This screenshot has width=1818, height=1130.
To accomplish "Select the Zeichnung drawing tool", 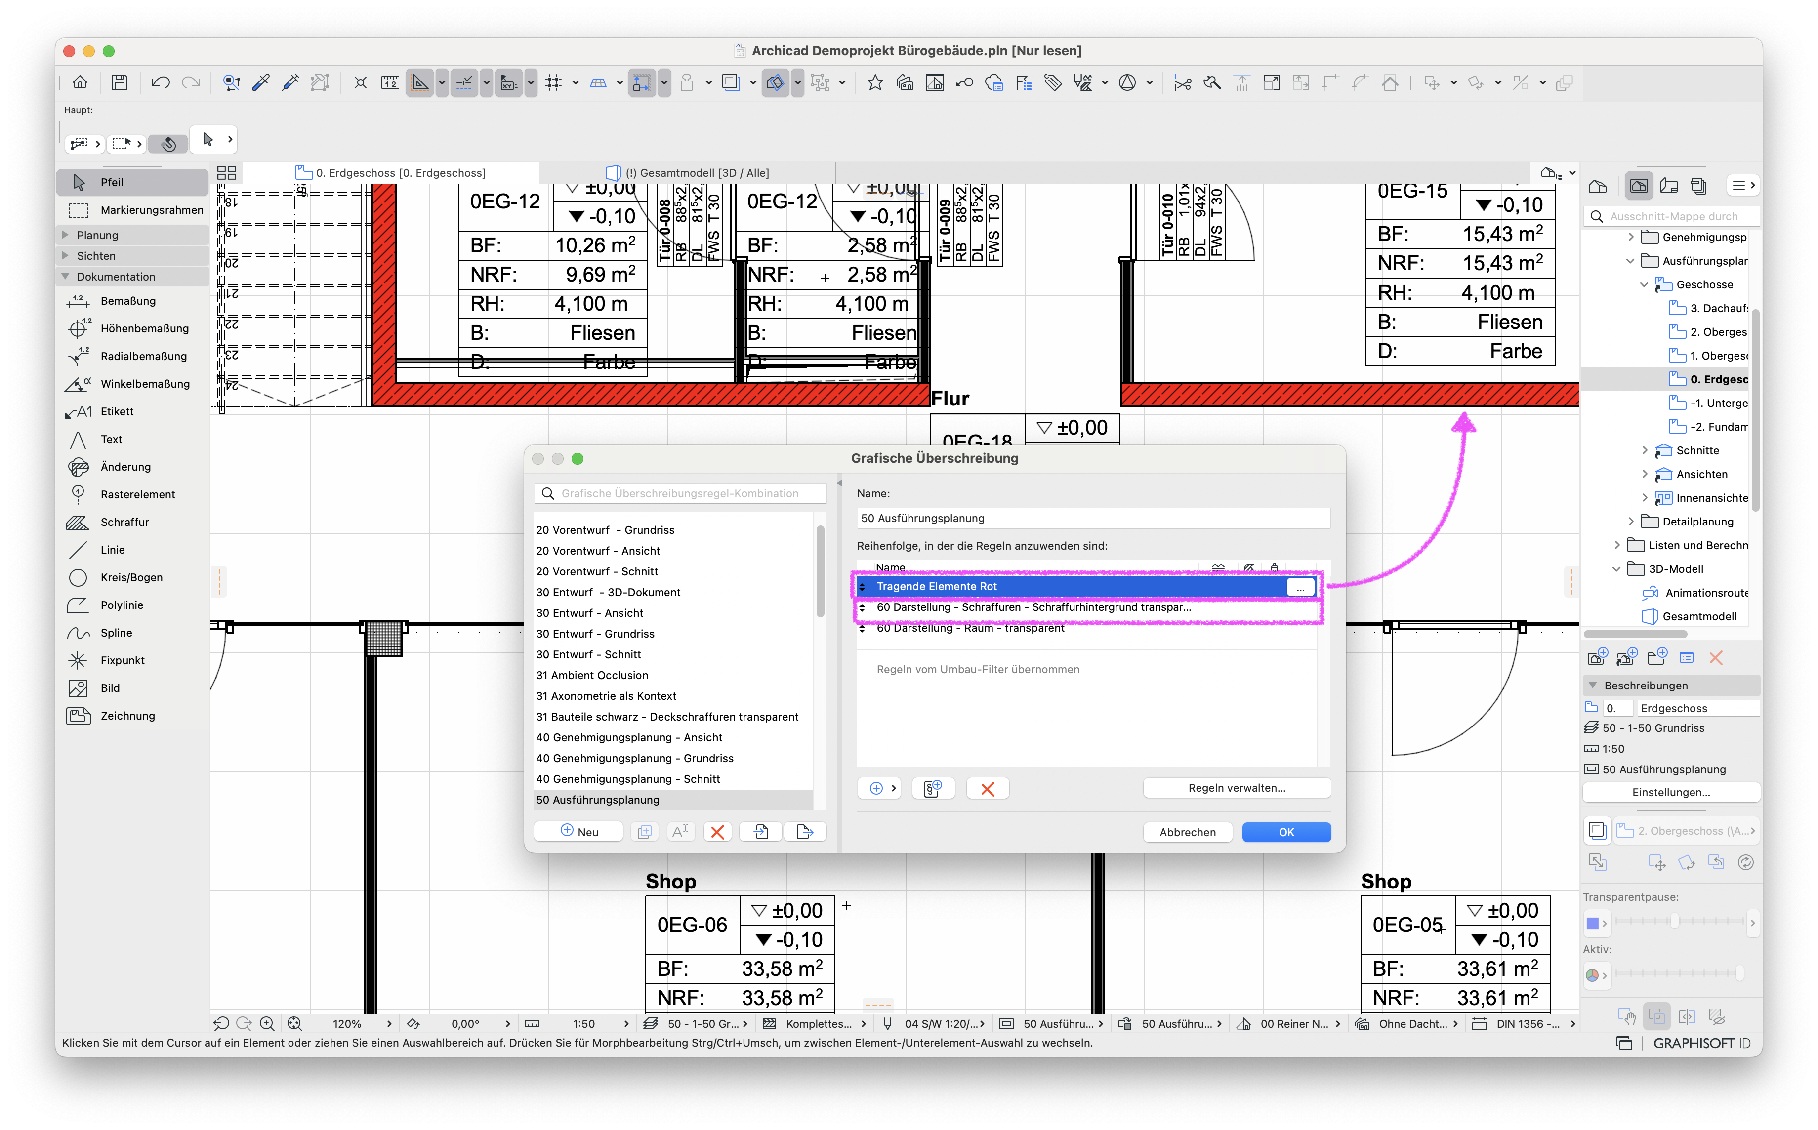I will click(132, 715).
